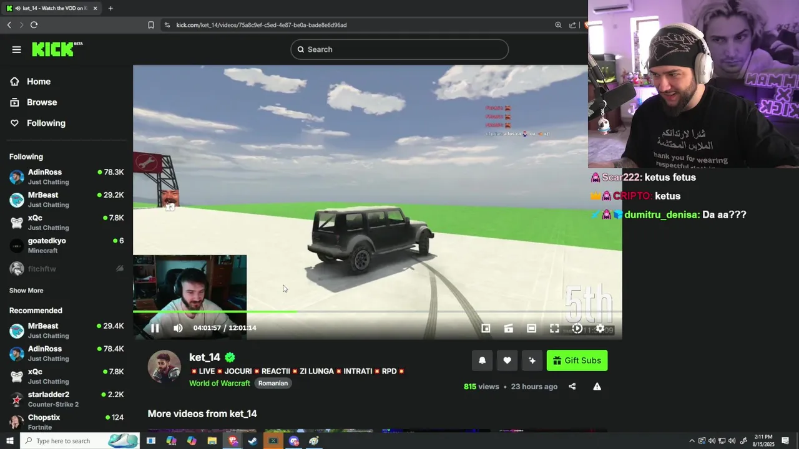This screenshot has height=449, width=799.
Task: Show hidden system tray icons
Action: point(692,441)
